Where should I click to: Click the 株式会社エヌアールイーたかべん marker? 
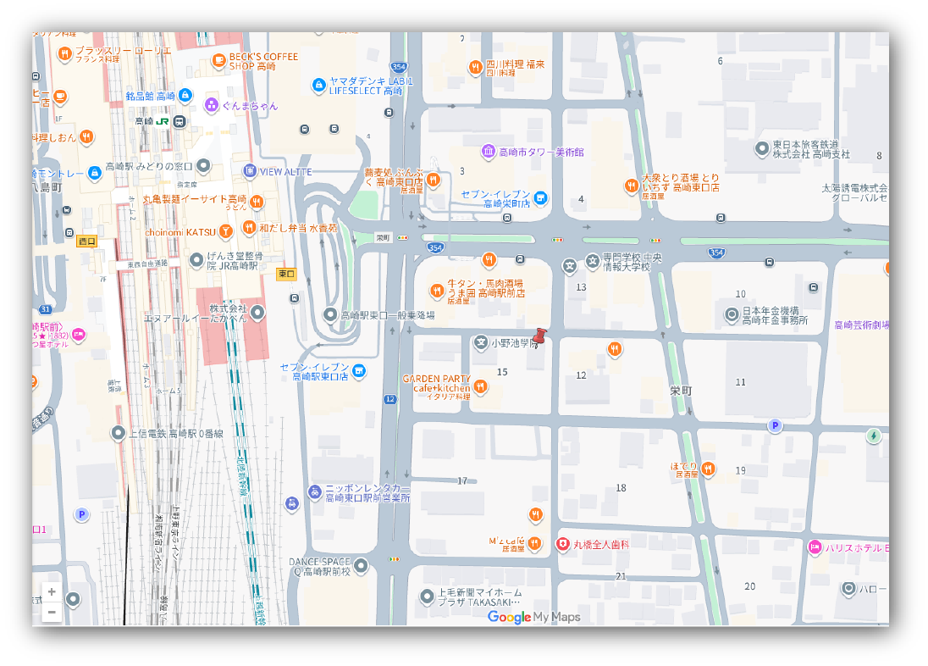point(257,312)
